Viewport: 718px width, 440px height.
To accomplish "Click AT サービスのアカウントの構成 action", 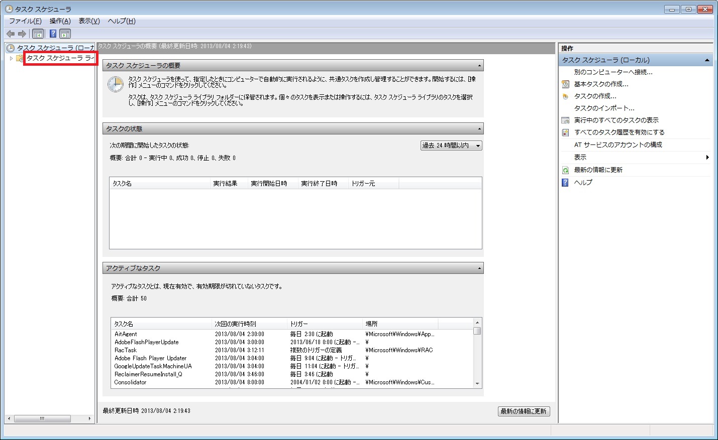I will tap(618, 145).
